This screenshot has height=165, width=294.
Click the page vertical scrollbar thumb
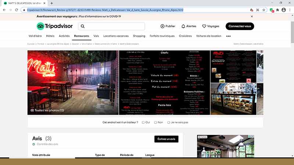point(292,32)
